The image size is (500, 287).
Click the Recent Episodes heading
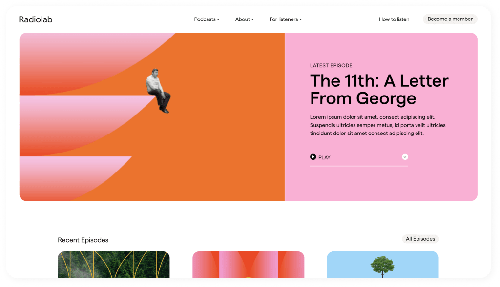[83, 240]
